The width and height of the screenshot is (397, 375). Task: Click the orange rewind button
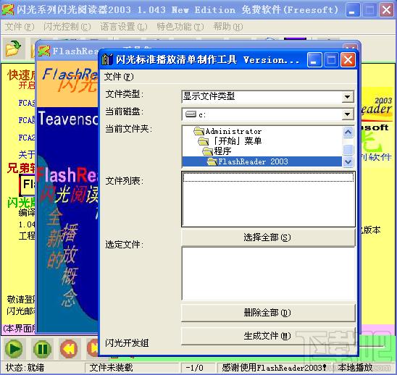[69, 349]
